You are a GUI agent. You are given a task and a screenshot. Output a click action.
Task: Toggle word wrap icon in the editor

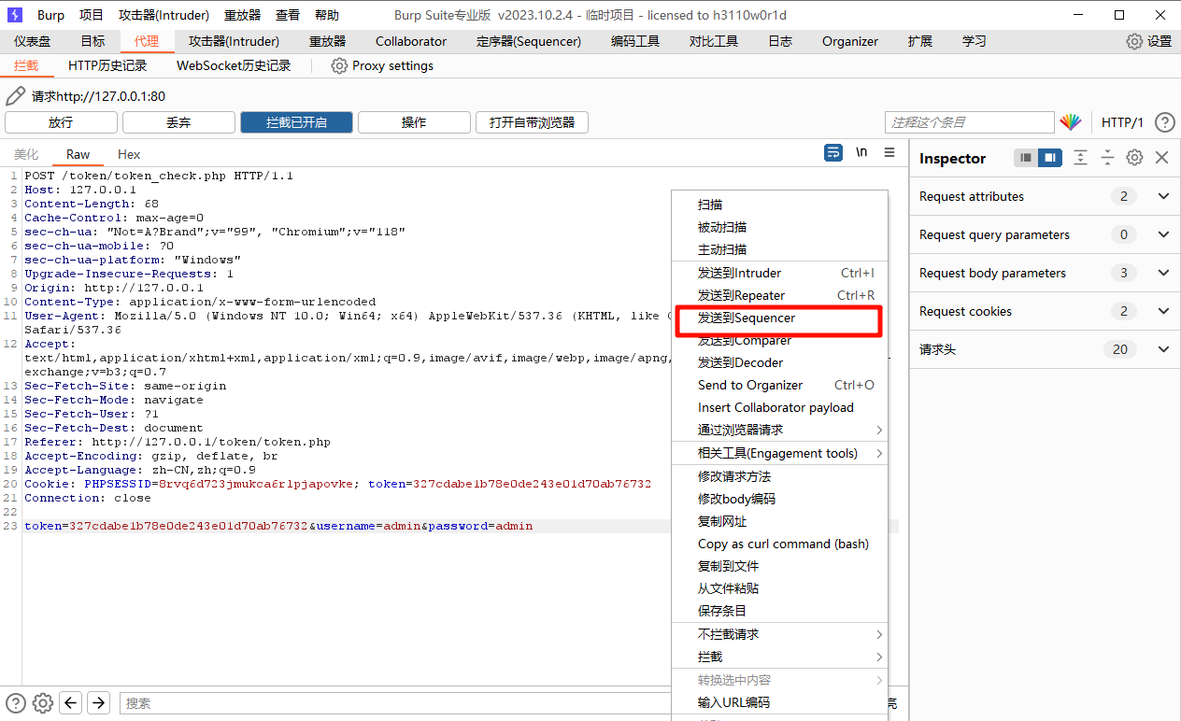[x=833, y=153]
